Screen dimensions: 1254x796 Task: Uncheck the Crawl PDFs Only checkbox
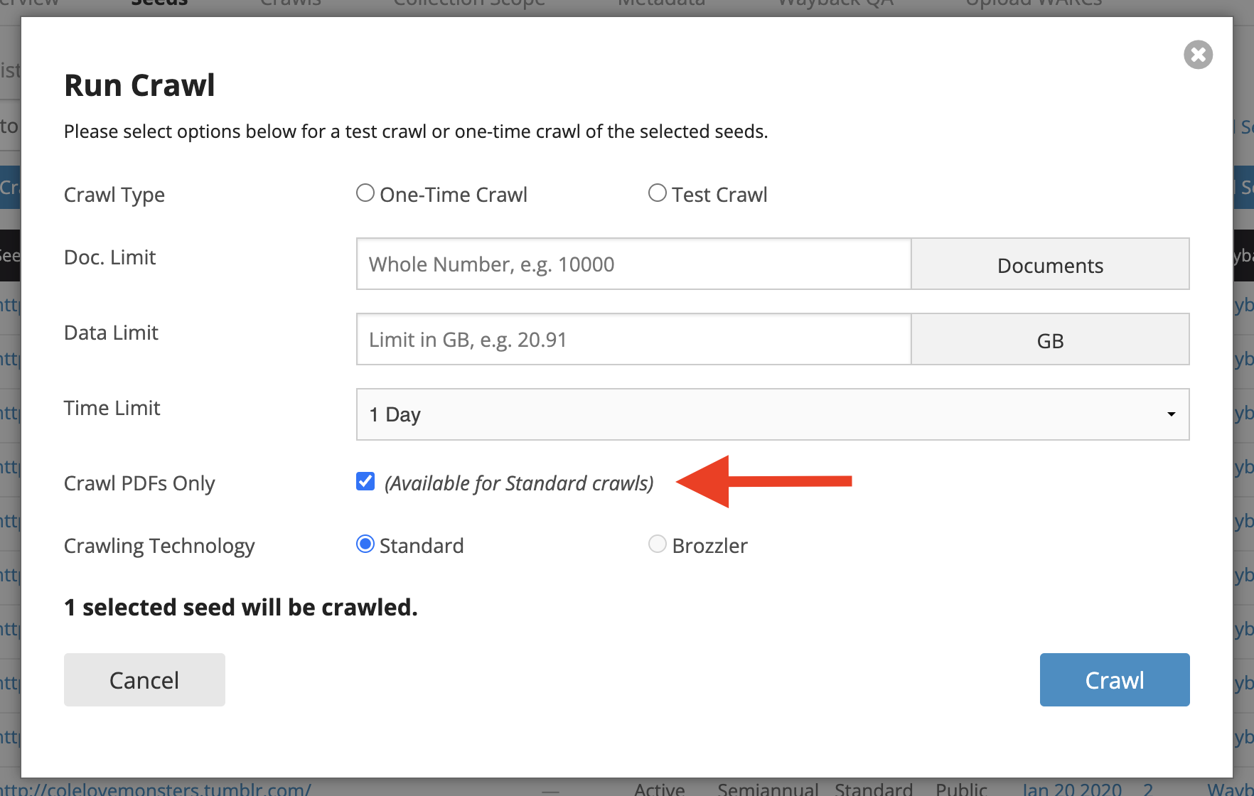click(x=365, y=482)
